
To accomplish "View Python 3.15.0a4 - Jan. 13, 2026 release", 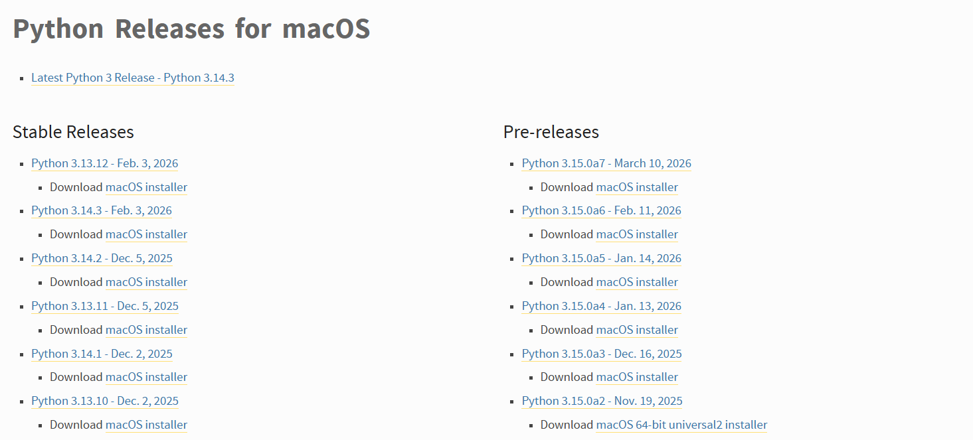I will (601, 306).
